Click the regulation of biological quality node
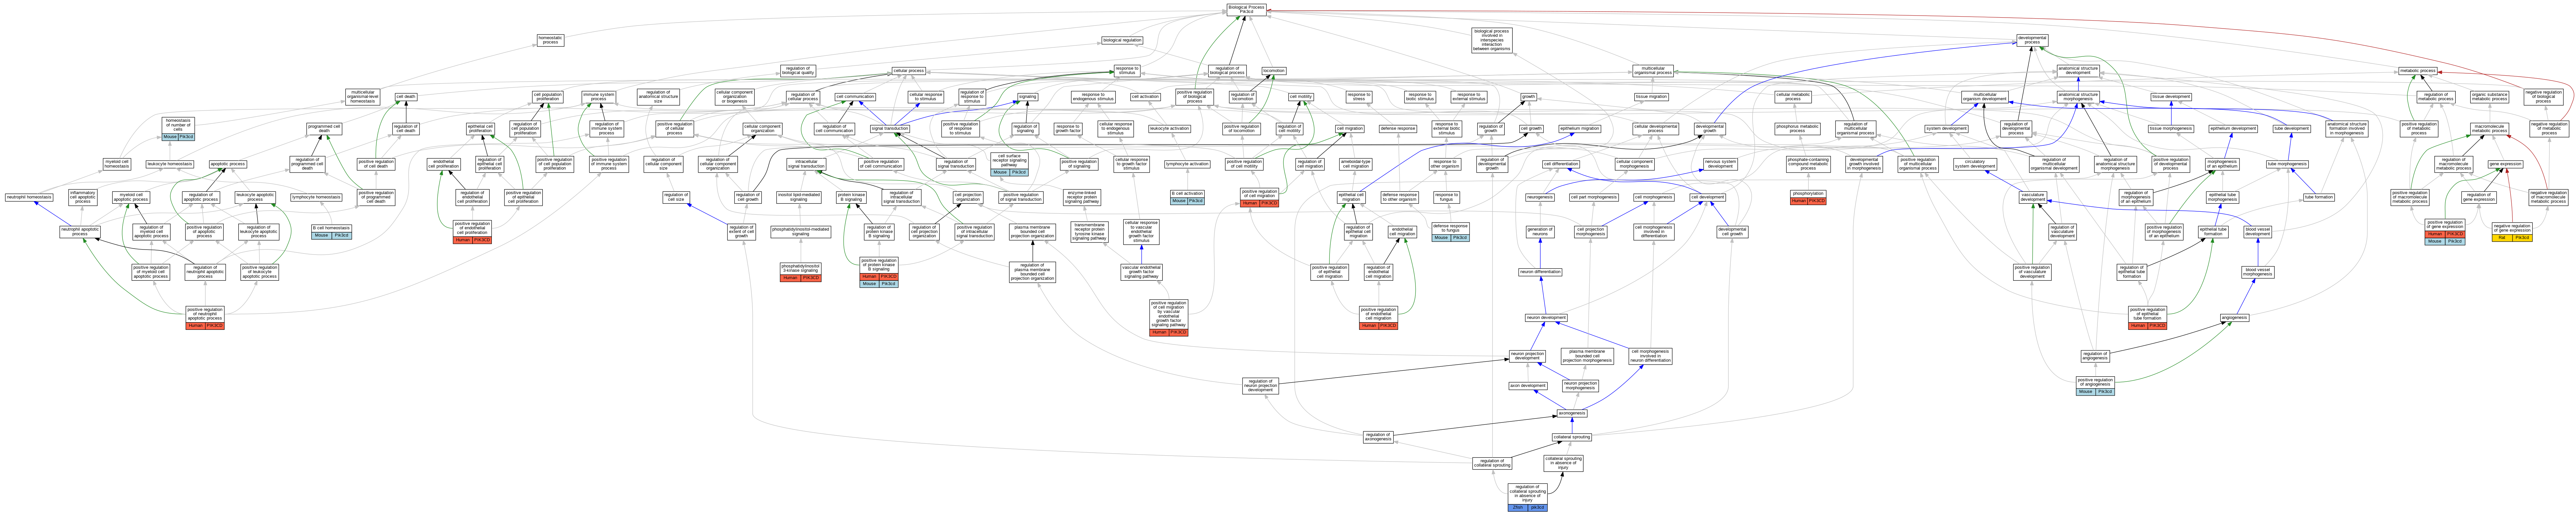Viewport: 2576px width, 515px height. (798, 71)
